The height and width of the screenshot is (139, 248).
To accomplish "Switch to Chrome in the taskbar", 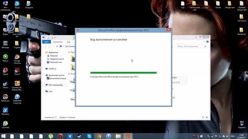I will point(99,136).
